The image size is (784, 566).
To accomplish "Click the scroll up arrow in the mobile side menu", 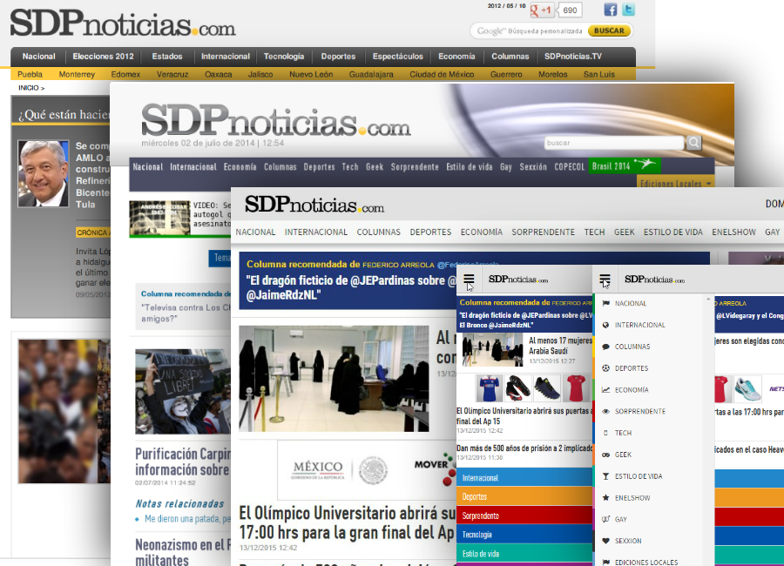I will (708, 300).
